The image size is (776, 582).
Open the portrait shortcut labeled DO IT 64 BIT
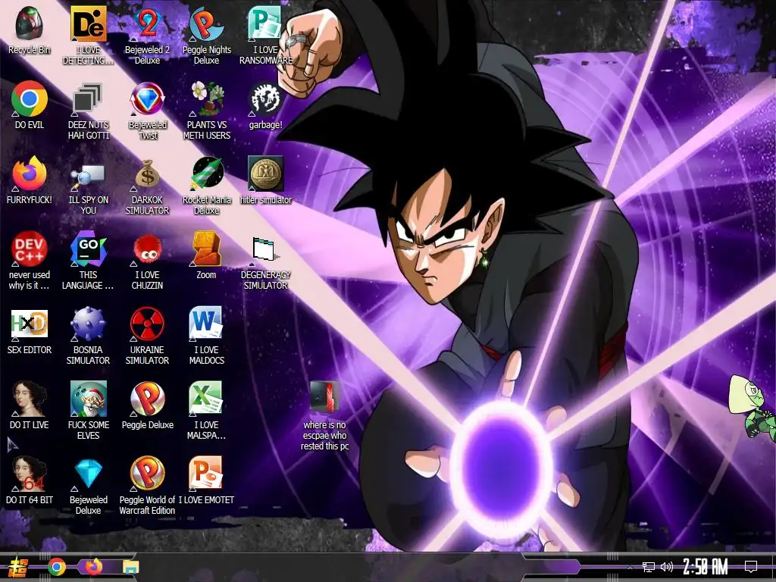(x=30, y=474)
